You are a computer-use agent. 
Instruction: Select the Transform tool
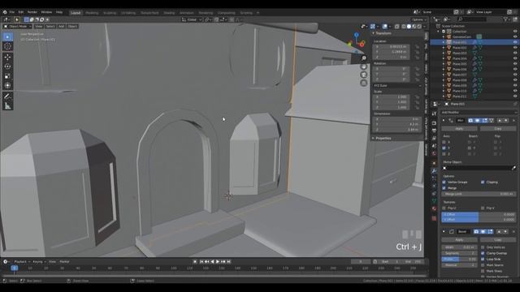(x=7, y=85)
